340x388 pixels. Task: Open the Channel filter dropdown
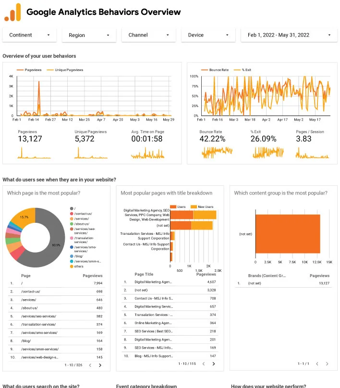coord(148,35)
